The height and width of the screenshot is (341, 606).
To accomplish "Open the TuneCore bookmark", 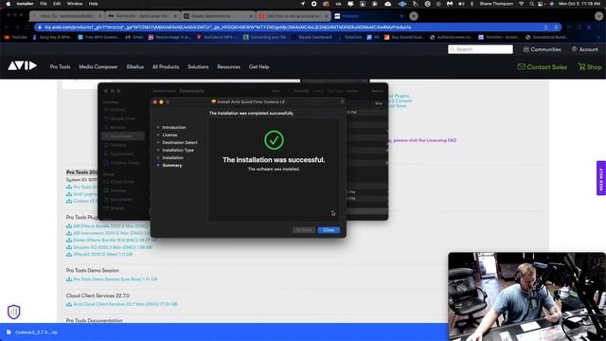I will [x=349, y=37].
